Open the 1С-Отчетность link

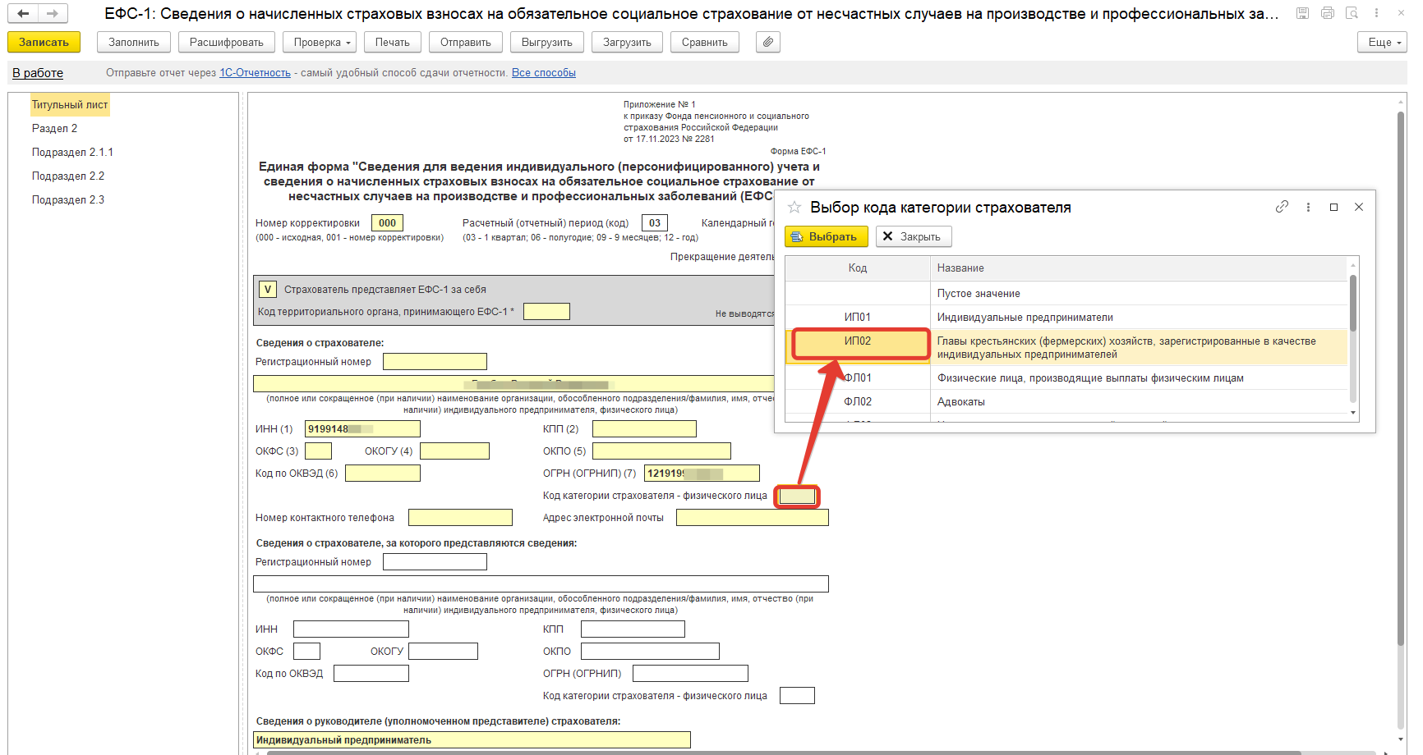(x=255, y=73)
